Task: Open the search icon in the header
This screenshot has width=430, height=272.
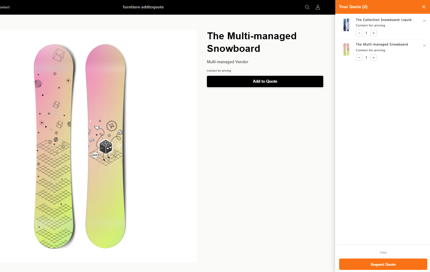Action: point(307,7)
